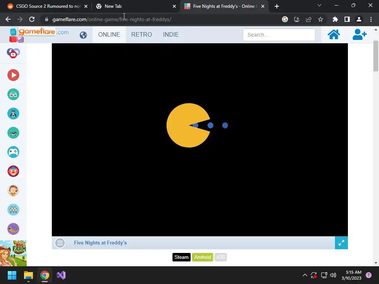Open the social media links sidebar icon

click(13, 53)
